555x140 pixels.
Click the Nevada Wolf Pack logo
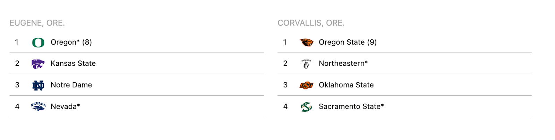38,106
